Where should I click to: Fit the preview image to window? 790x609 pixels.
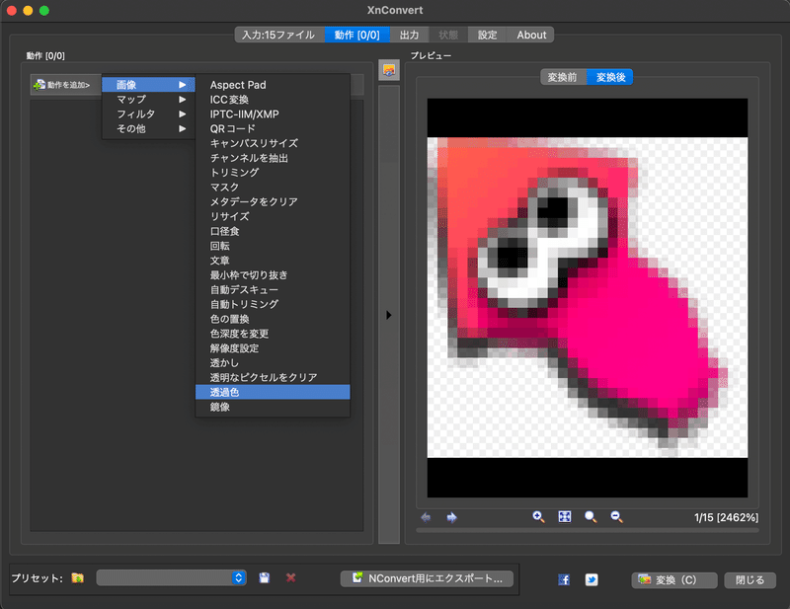565,517
